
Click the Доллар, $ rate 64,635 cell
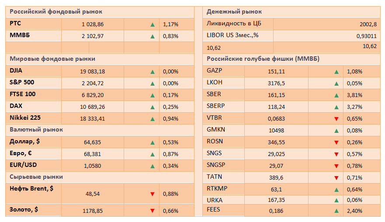click(93, 142)
